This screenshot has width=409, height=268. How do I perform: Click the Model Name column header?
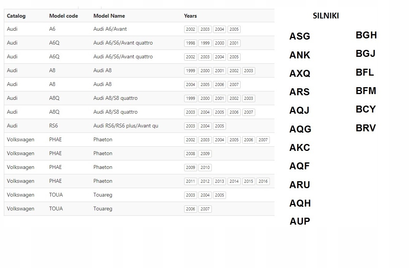[x=109, y=16]
